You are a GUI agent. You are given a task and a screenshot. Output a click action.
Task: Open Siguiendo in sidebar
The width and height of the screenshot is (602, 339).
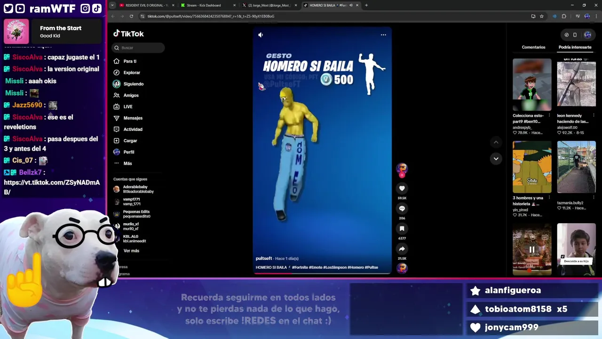[x=128, y=84]
